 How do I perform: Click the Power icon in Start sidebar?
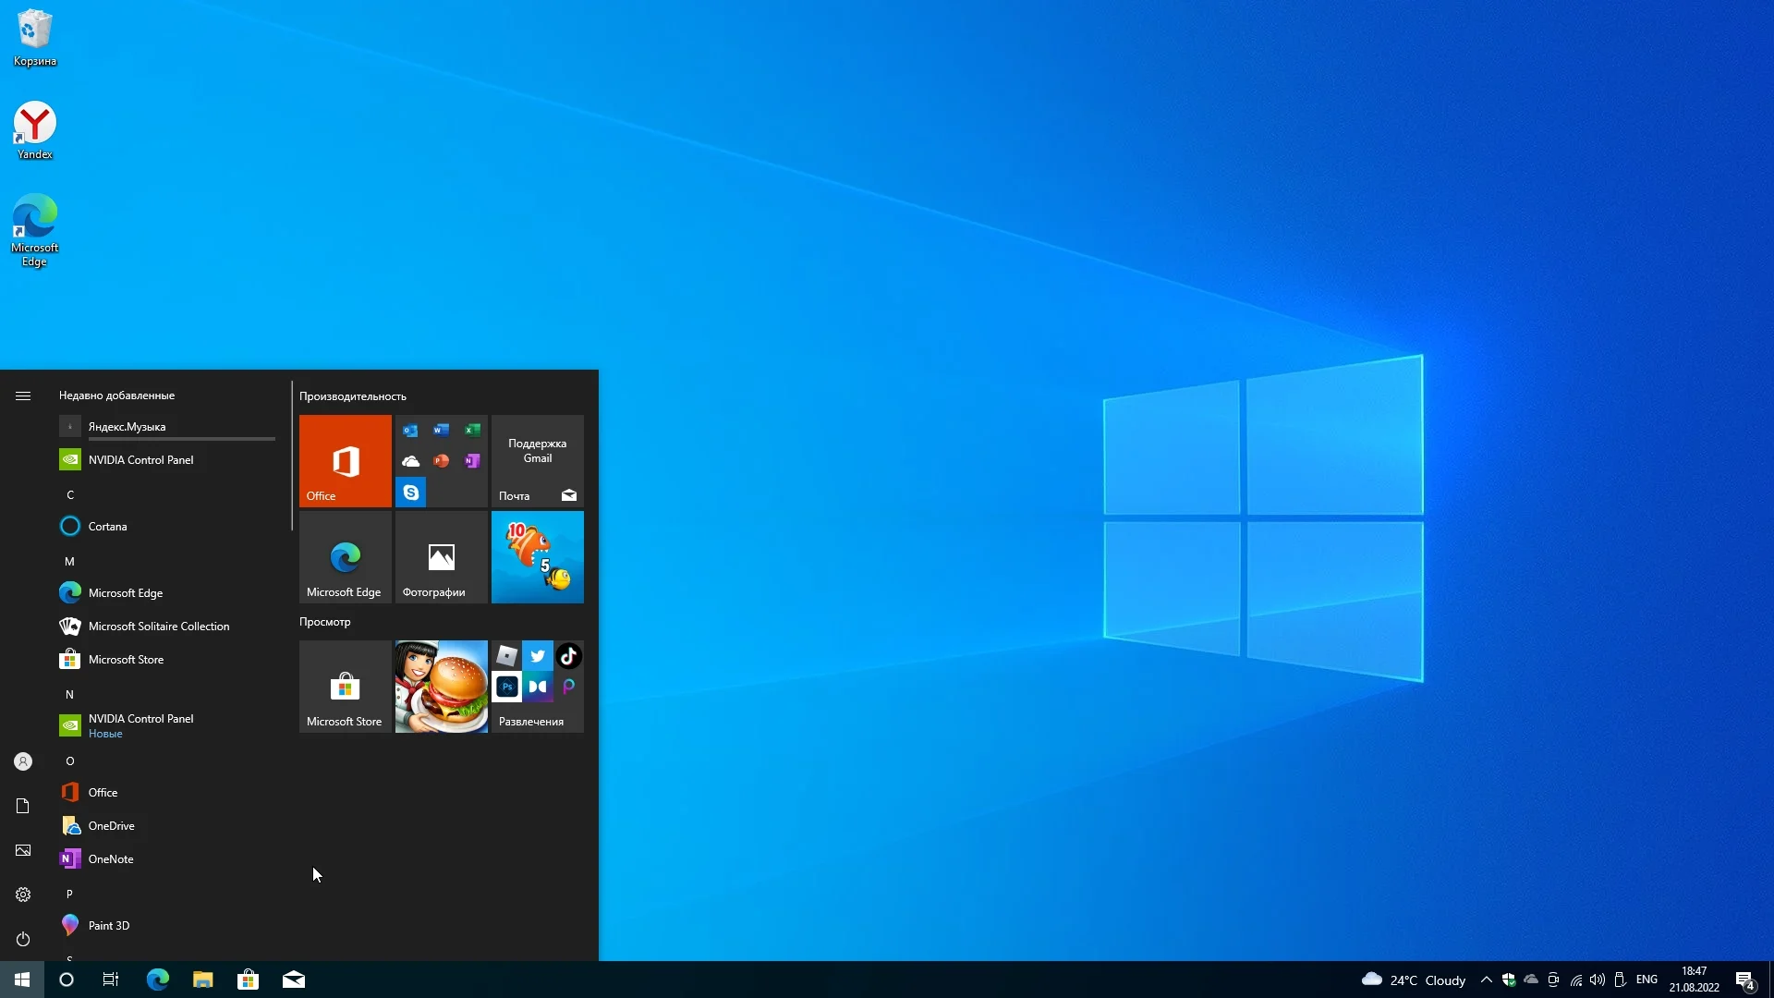tap(23, 939)
